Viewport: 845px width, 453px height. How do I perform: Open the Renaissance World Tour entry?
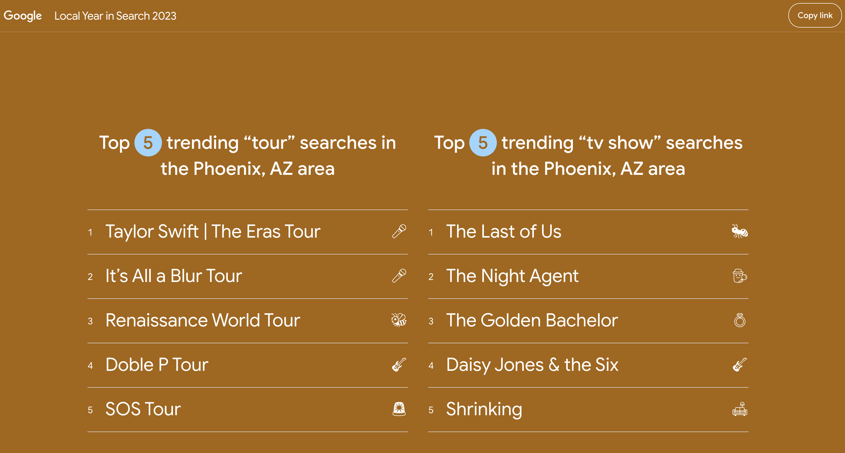pyautogui.click(x=247, y=320)
